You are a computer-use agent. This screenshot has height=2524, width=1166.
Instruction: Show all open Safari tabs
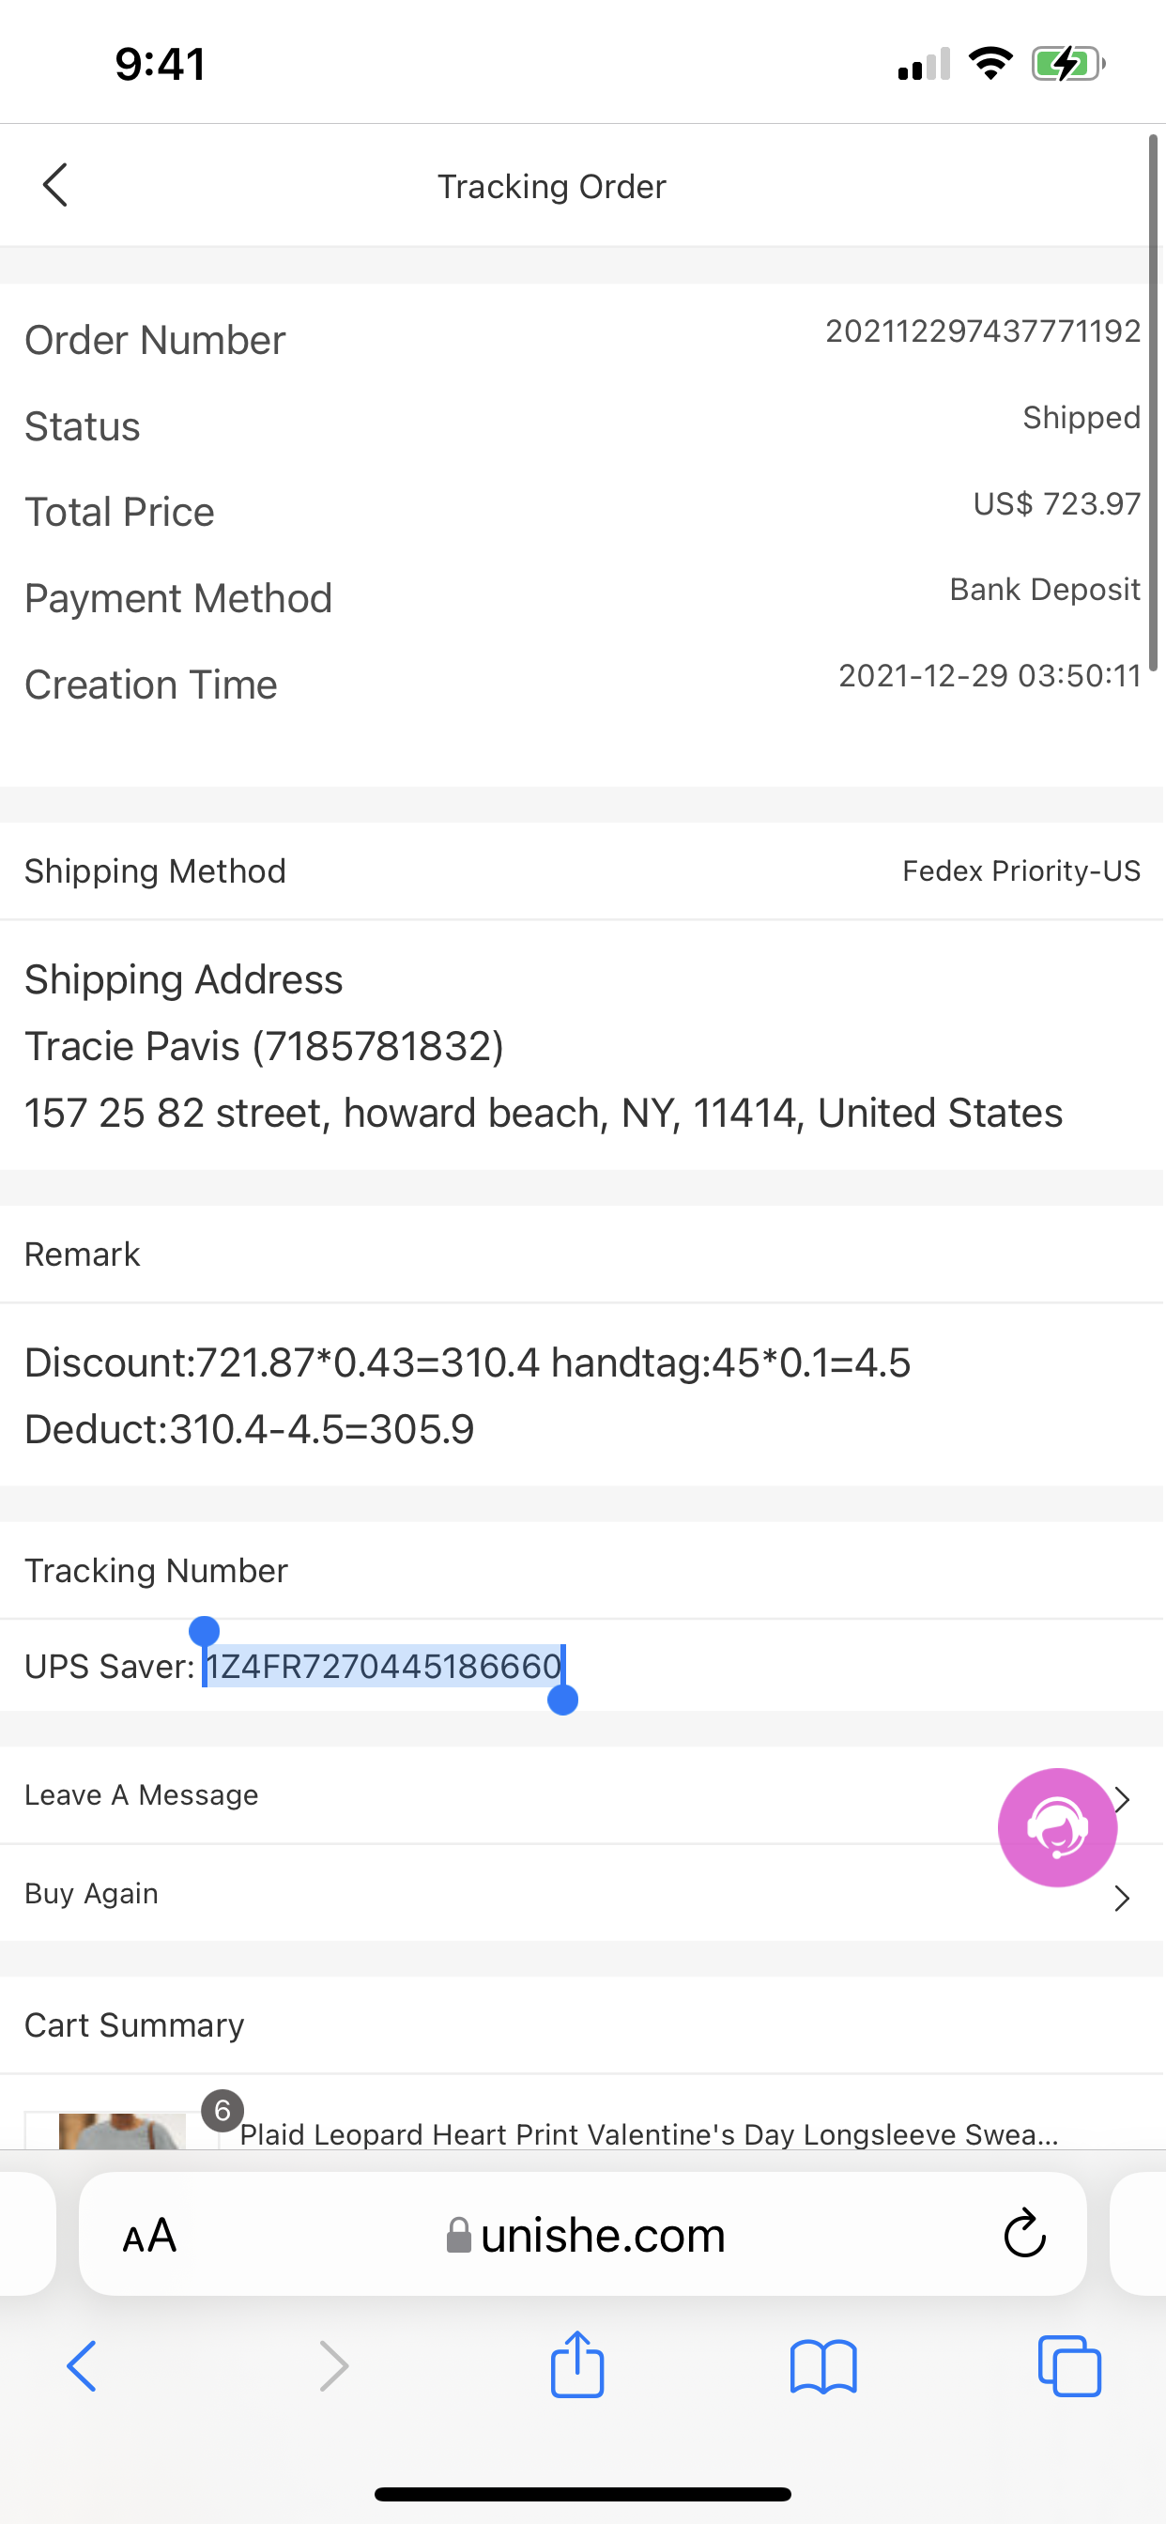coord(1069,2366)
